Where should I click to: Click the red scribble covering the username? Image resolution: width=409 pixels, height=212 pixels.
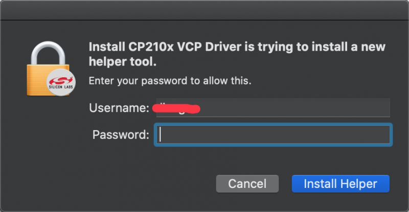tap(176, 108)
